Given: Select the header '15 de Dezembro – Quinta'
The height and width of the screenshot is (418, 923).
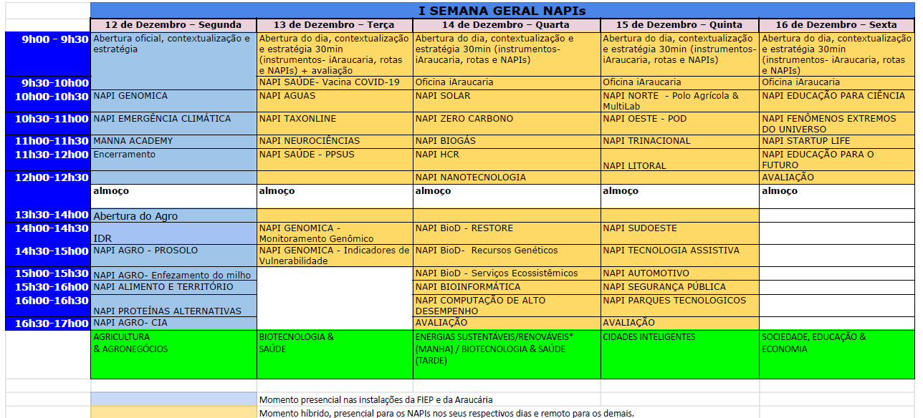Looking at the screenshot, I should [x=679, y=25].
